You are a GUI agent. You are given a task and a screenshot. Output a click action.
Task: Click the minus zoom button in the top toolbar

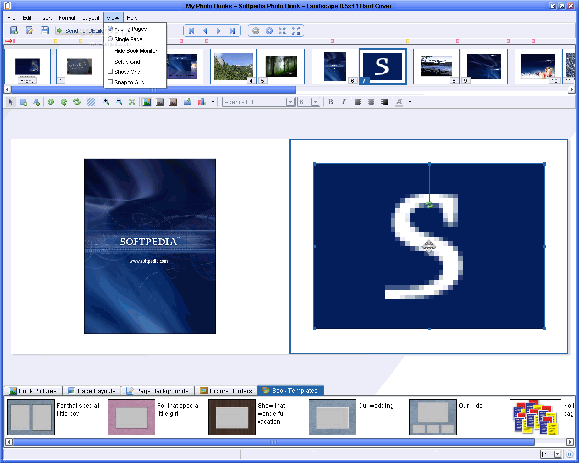coord(256,31)
